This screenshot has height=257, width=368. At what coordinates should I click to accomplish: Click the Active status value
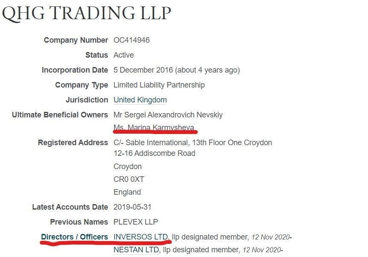point(124,55)
